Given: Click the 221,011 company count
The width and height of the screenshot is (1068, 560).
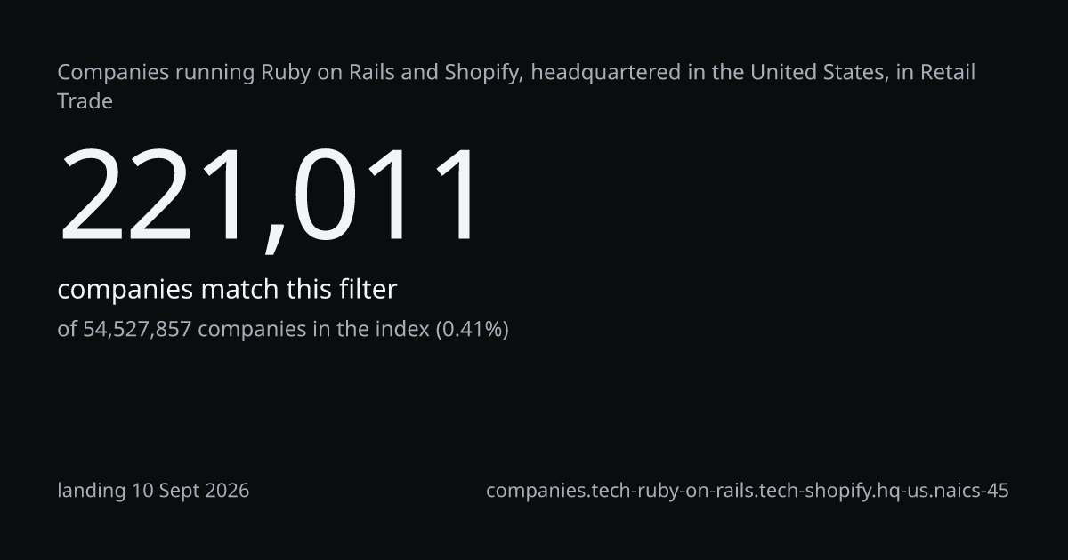Looking at the screenshot, I should point(271,196).
